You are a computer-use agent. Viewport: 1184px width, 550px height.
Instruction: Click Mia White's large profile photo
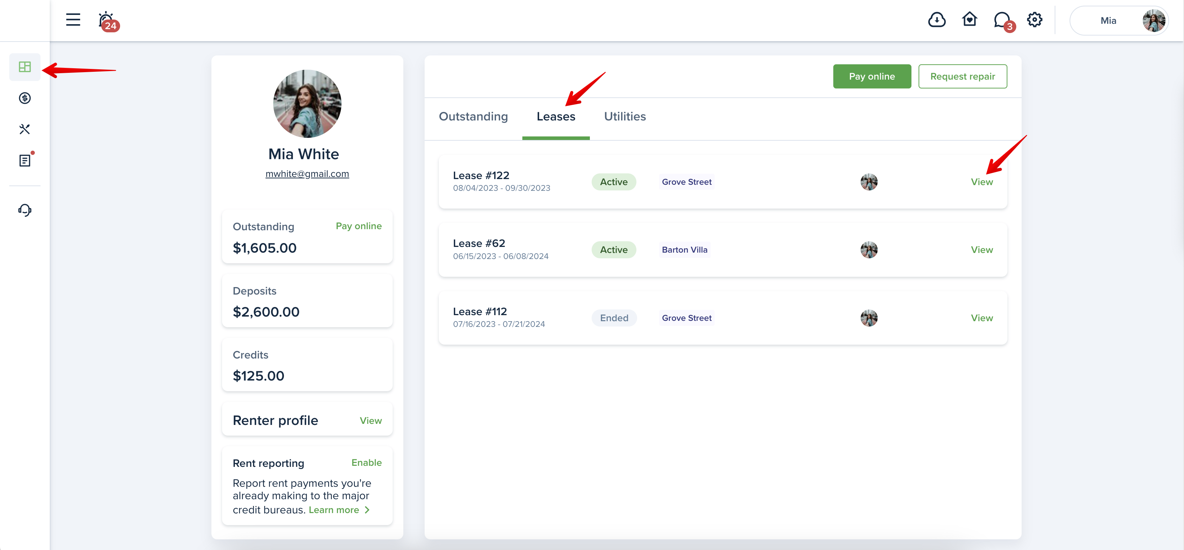307,104
